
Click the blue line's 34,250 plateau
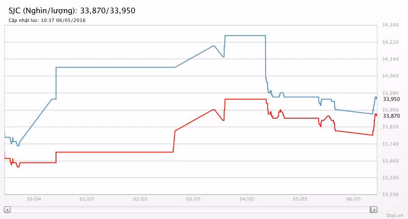(x=245, y=36)
